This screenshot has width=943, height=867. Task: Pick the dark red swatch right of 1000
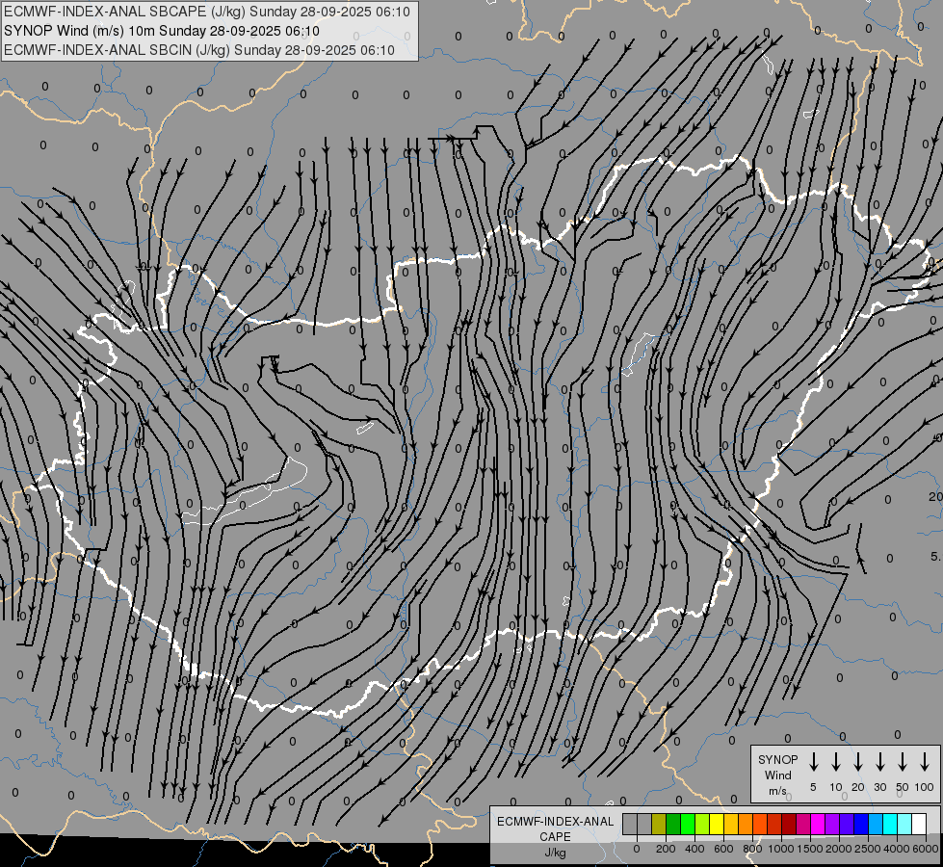[x=789, y=825]
